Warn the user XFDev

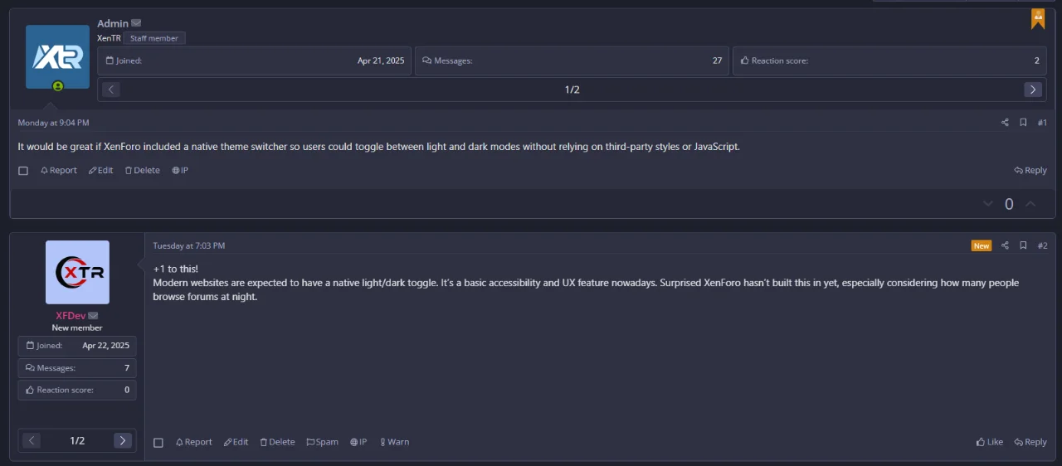coord(394,442)
